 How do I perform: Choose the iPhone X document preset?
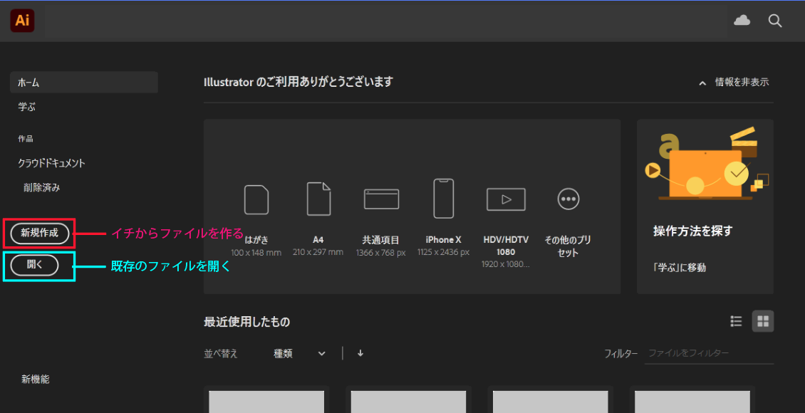(x=443, y=199)
